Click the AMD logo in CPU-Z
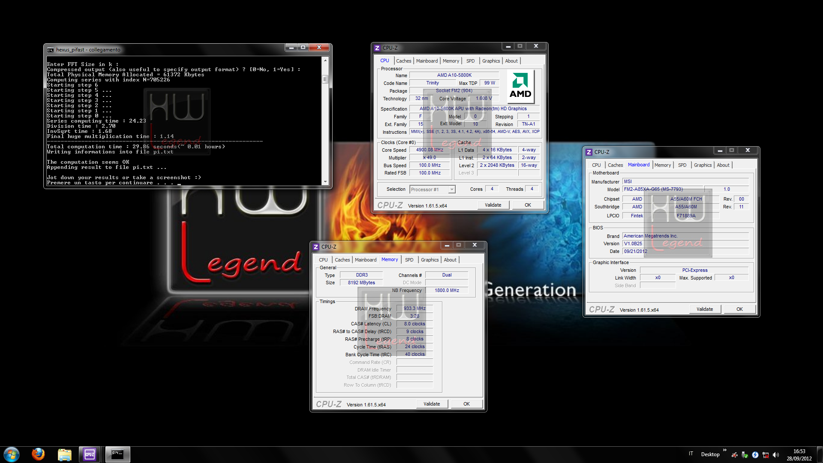Screen dimensions: 823x463 click(520, 87)
